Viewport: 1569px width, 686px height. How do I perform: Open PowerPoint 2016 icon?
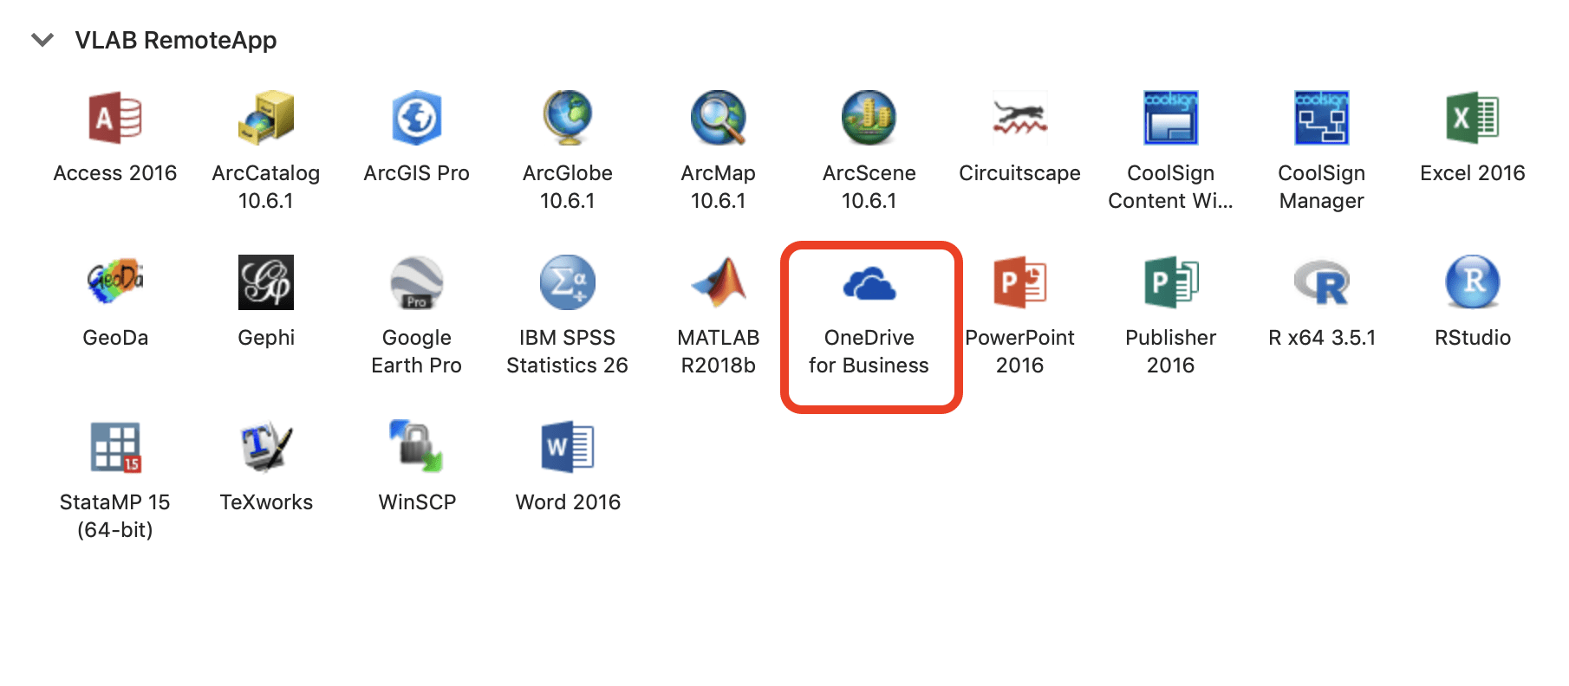click(1020, 282)
